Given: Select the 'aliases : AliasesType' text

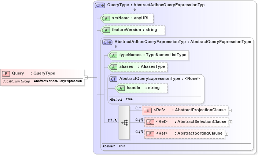Looking at the screenshot, I should (142, 66).
